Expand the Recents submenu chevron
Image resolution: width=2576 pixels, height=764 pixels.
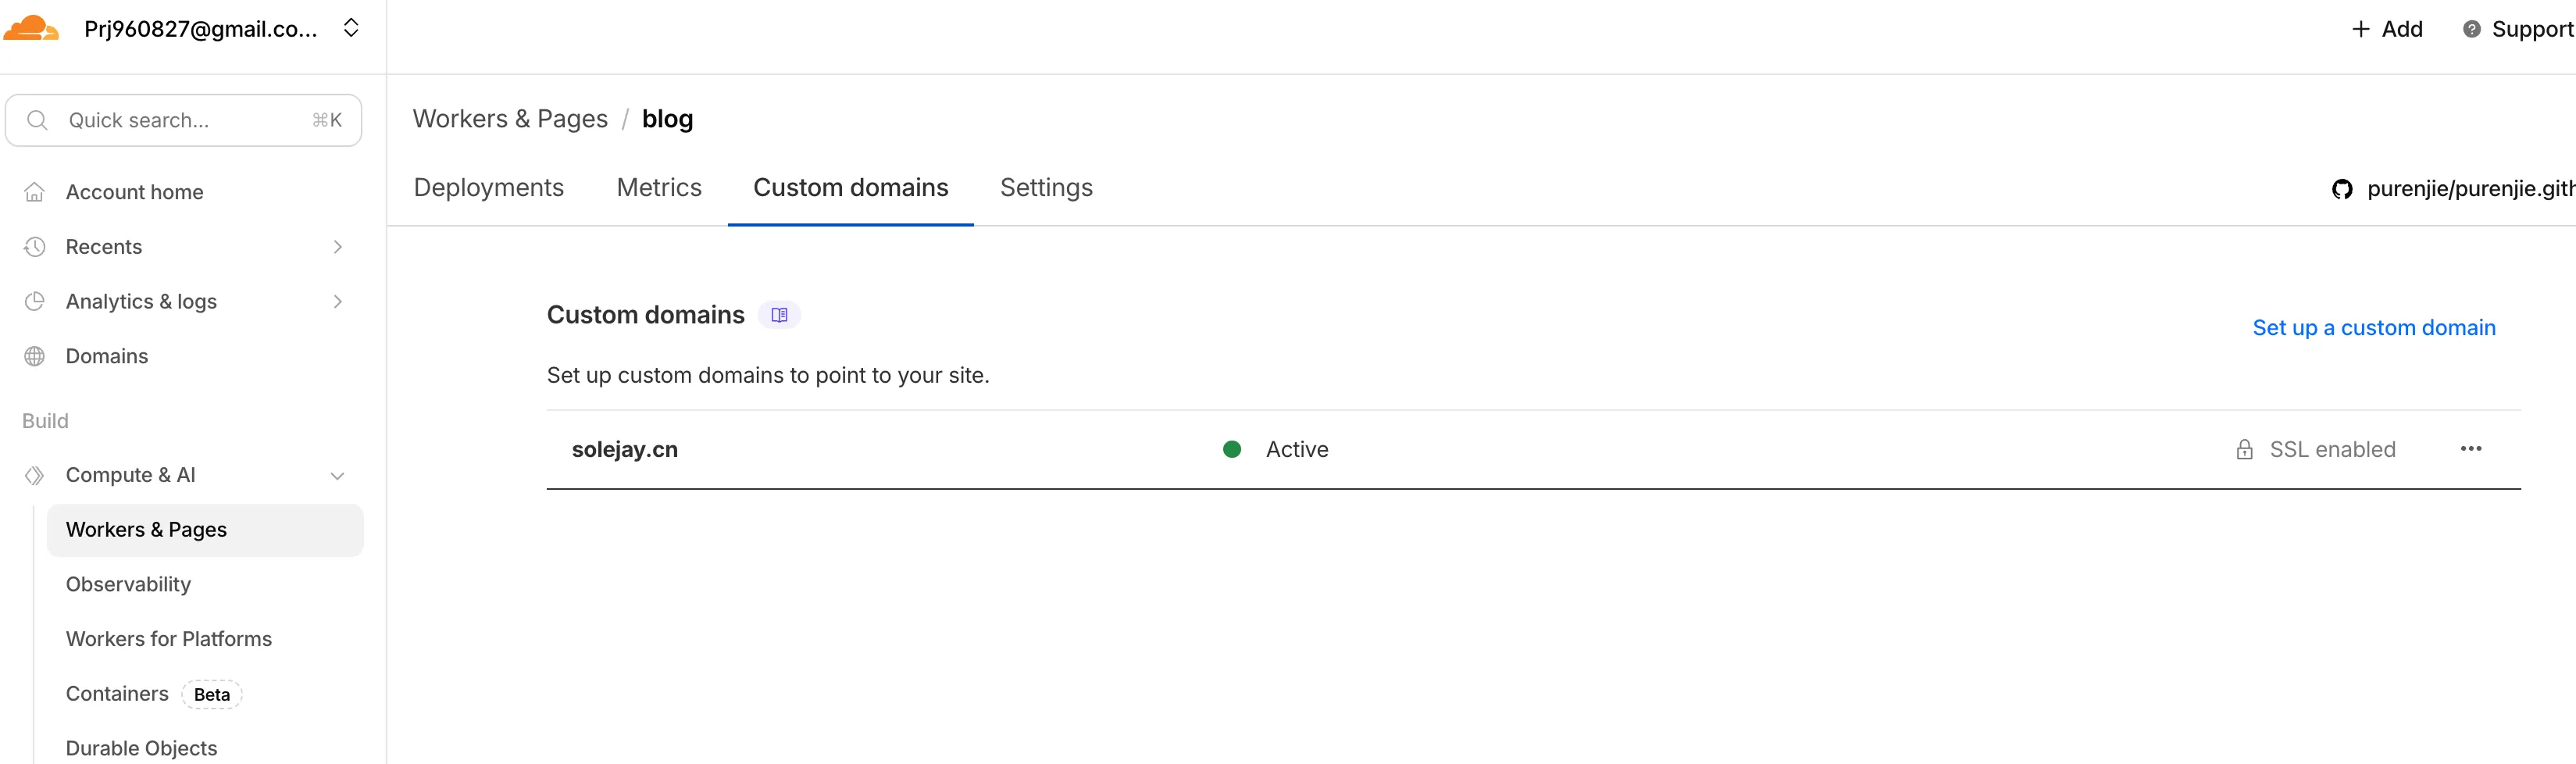pos(338,247)
